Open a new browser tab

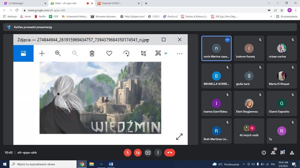pos(146,3)
